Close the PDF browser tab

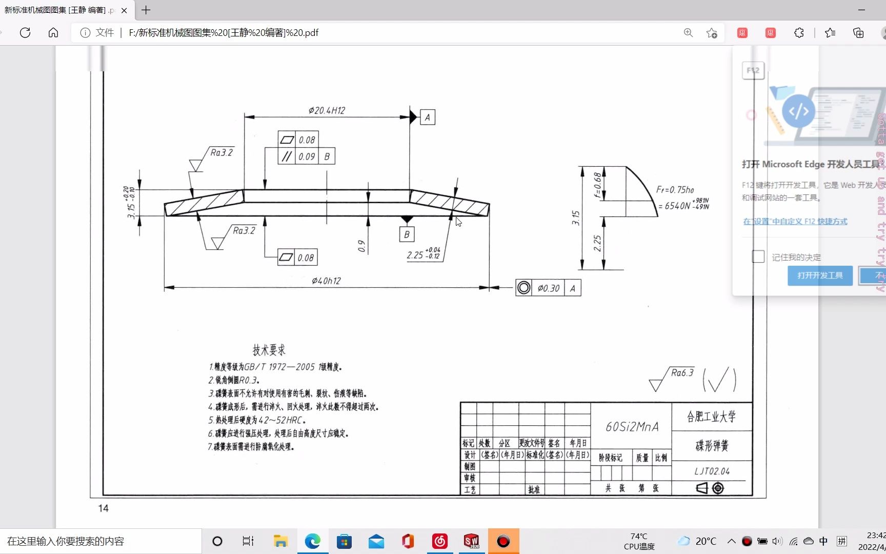124,10
